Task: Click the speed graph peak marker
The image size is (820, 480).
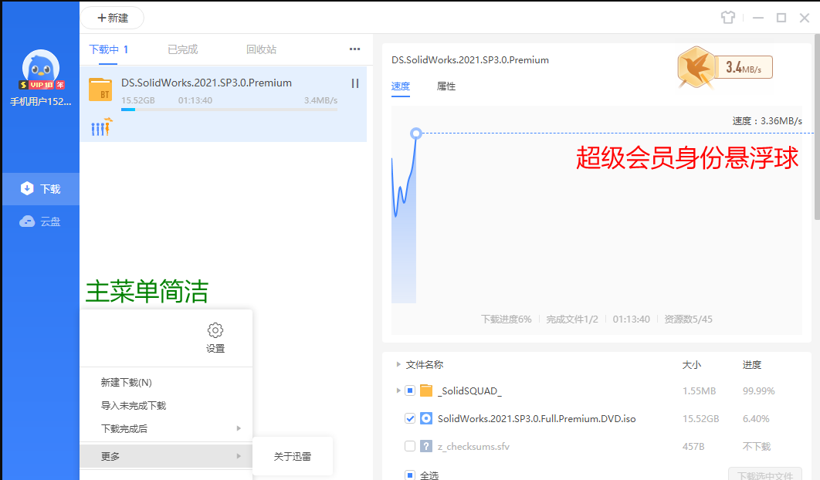Action: 416,134
